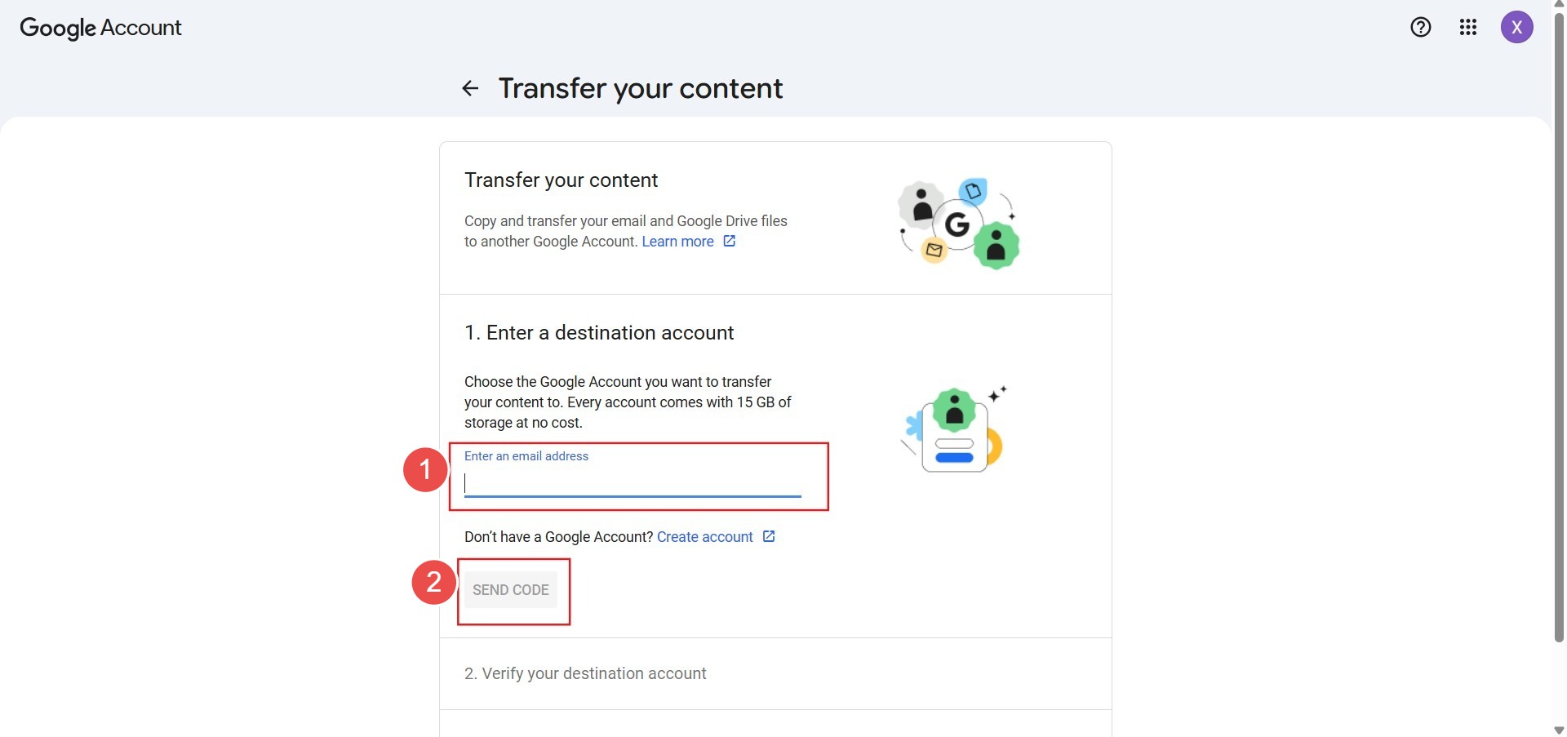Click the transfer content illustration
The image size is (1567, 737).
(959, 224)
